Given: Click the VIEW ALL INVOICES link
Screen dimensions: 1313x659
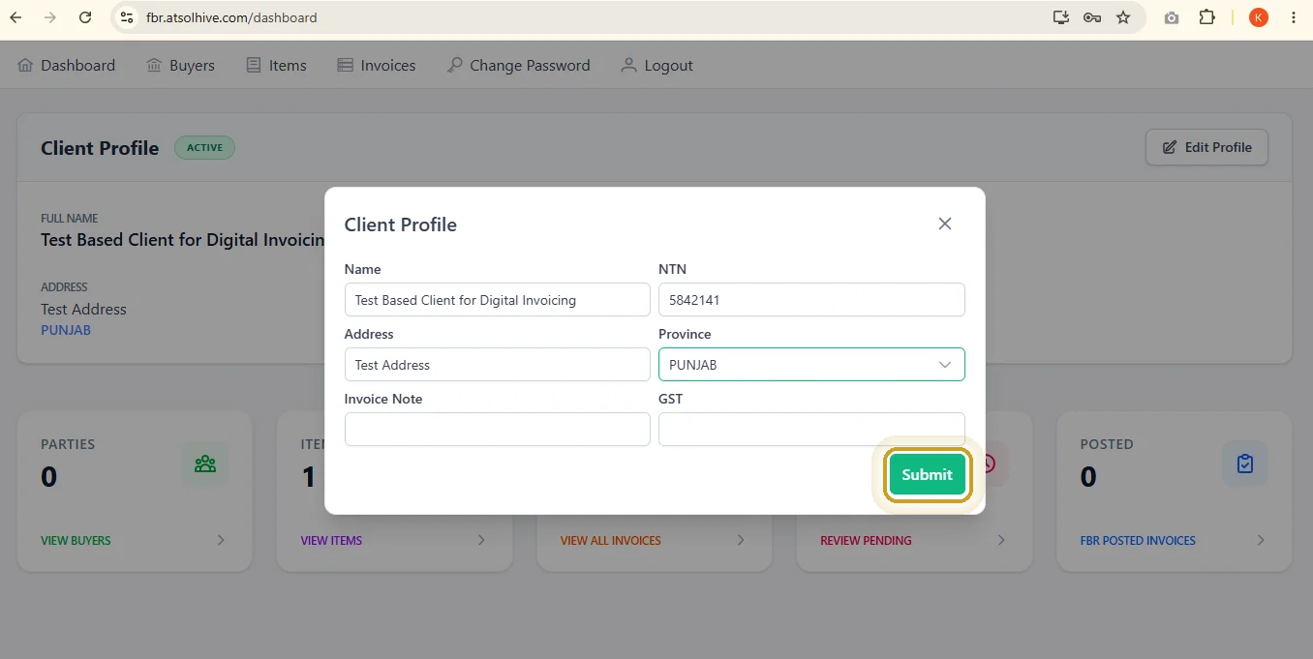Looking at the screenshot, I should 611,540.
